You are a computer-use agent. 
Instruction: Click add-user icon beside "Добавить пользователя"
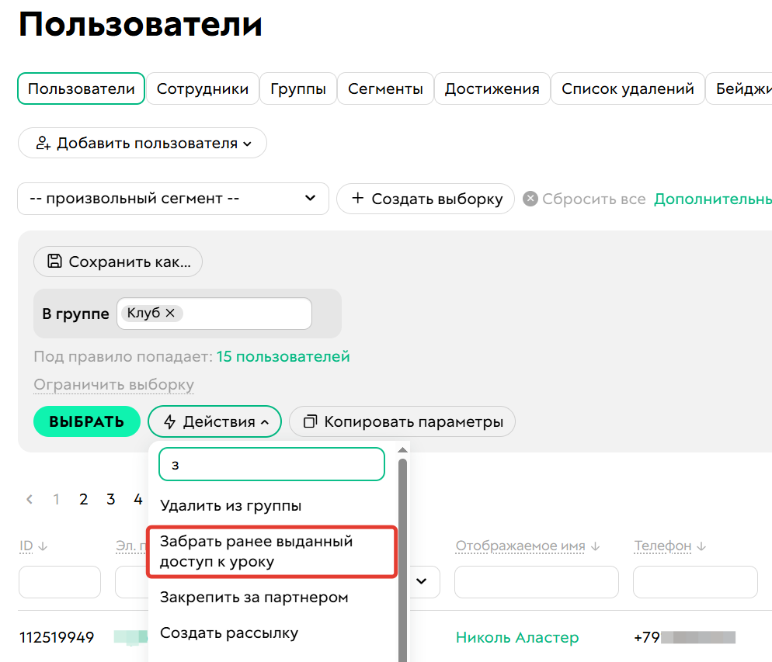43,143
